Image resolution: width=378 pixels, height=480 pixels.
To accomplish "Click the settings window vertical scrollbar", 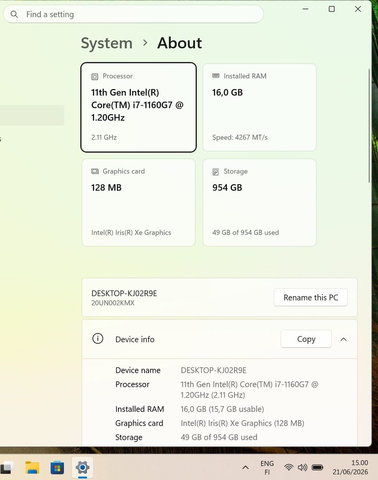I will point(369,126).
